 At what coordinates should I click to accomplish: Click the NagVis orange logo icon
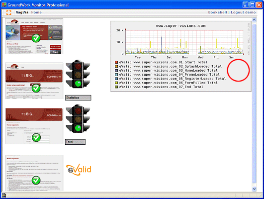(x=9, y=12)
